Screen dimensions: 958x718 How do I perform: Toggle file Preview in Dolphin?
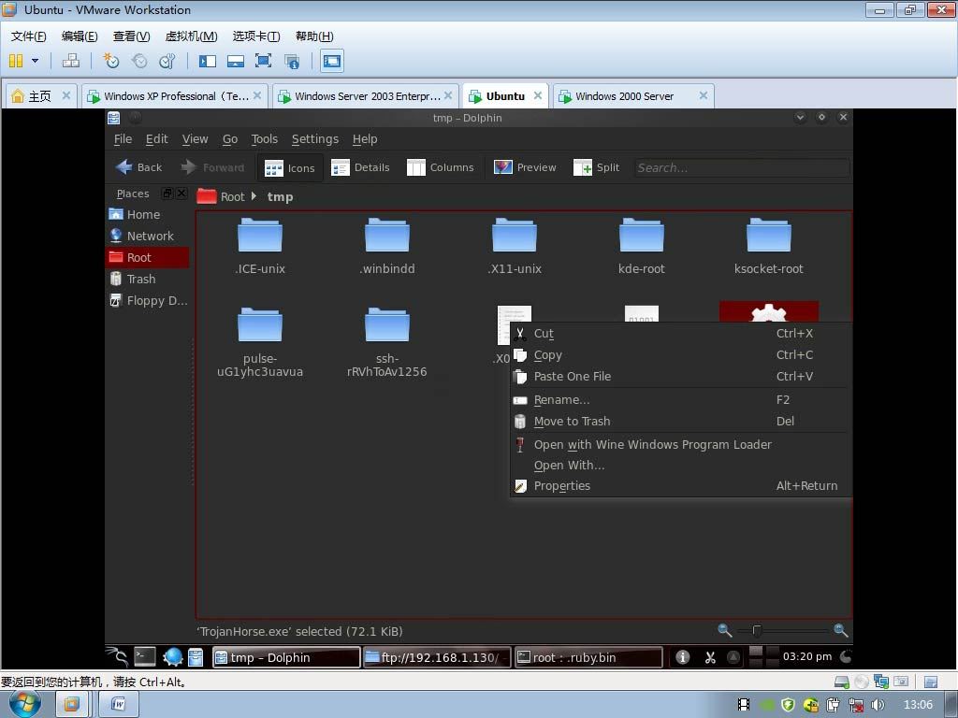point(525,167)
